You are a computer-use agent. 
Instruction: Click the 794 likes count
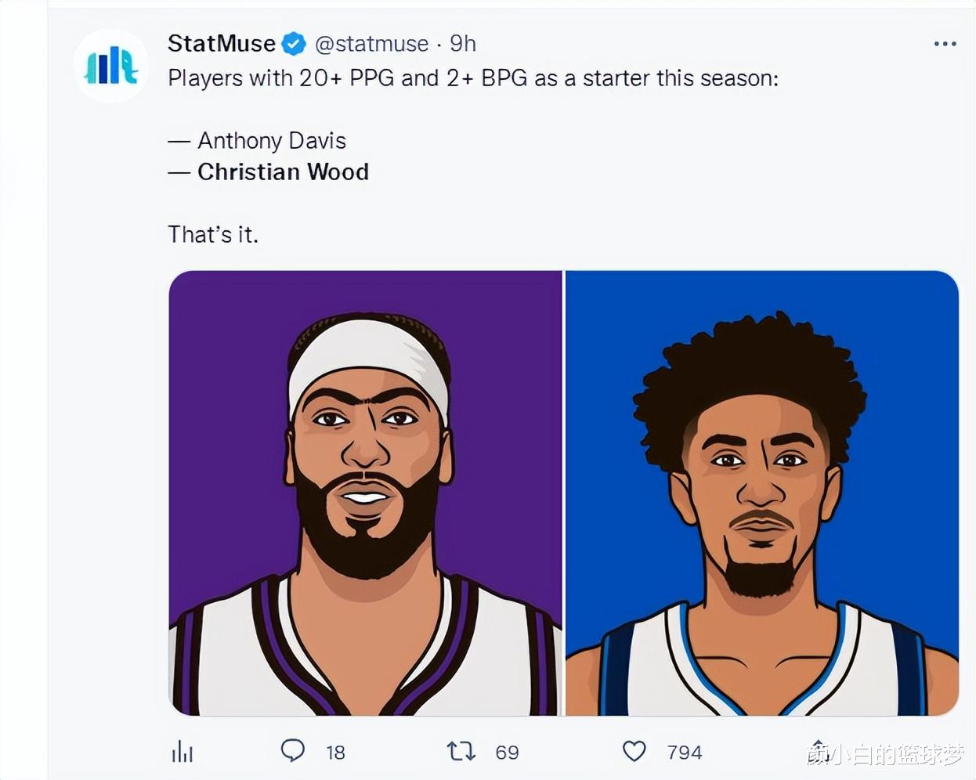(685, 753)
